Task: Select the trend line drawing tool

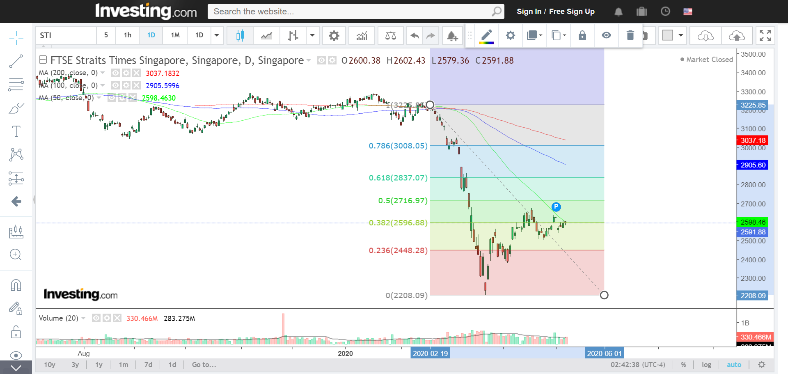Action: tap(16, 61)
